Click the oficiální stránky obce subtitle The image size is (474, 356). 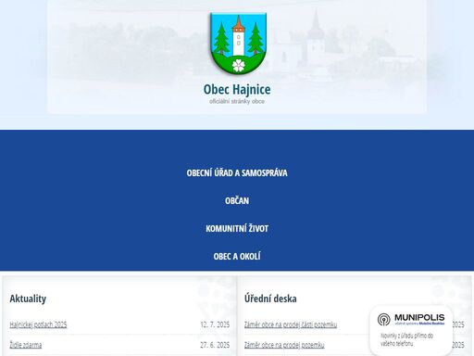click(x=237, y=101)
